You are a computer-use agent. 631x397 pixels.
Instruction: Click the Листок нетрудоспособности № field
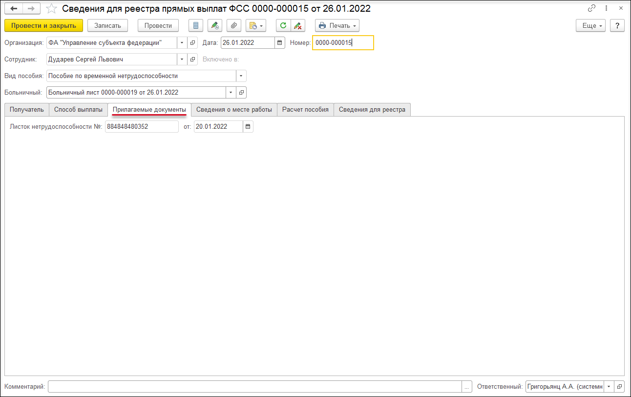click(x=142, y=127)
